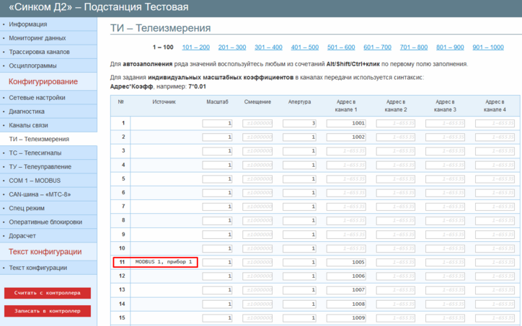This screenshot has width=522, height=326.
Task: Go to rows 901 – 1000
Action: coord(487,47)
